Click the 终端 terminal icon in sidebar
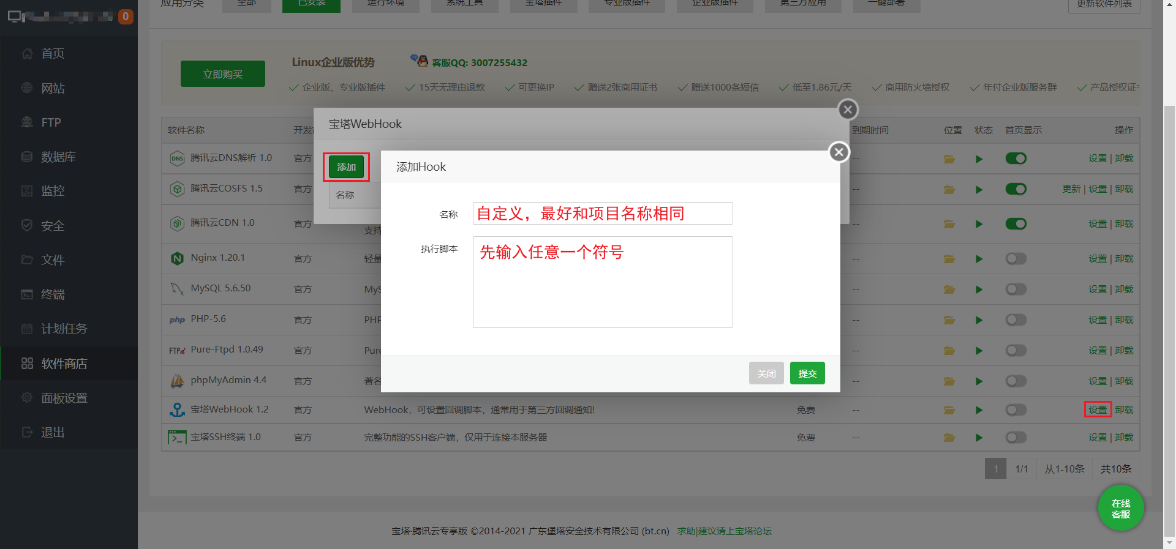Screen dimensions: 1176x549 coord(27,294)
